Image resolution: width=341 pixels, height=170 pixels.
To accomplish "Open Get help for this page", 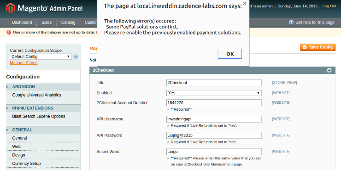I will pos(315,23).
